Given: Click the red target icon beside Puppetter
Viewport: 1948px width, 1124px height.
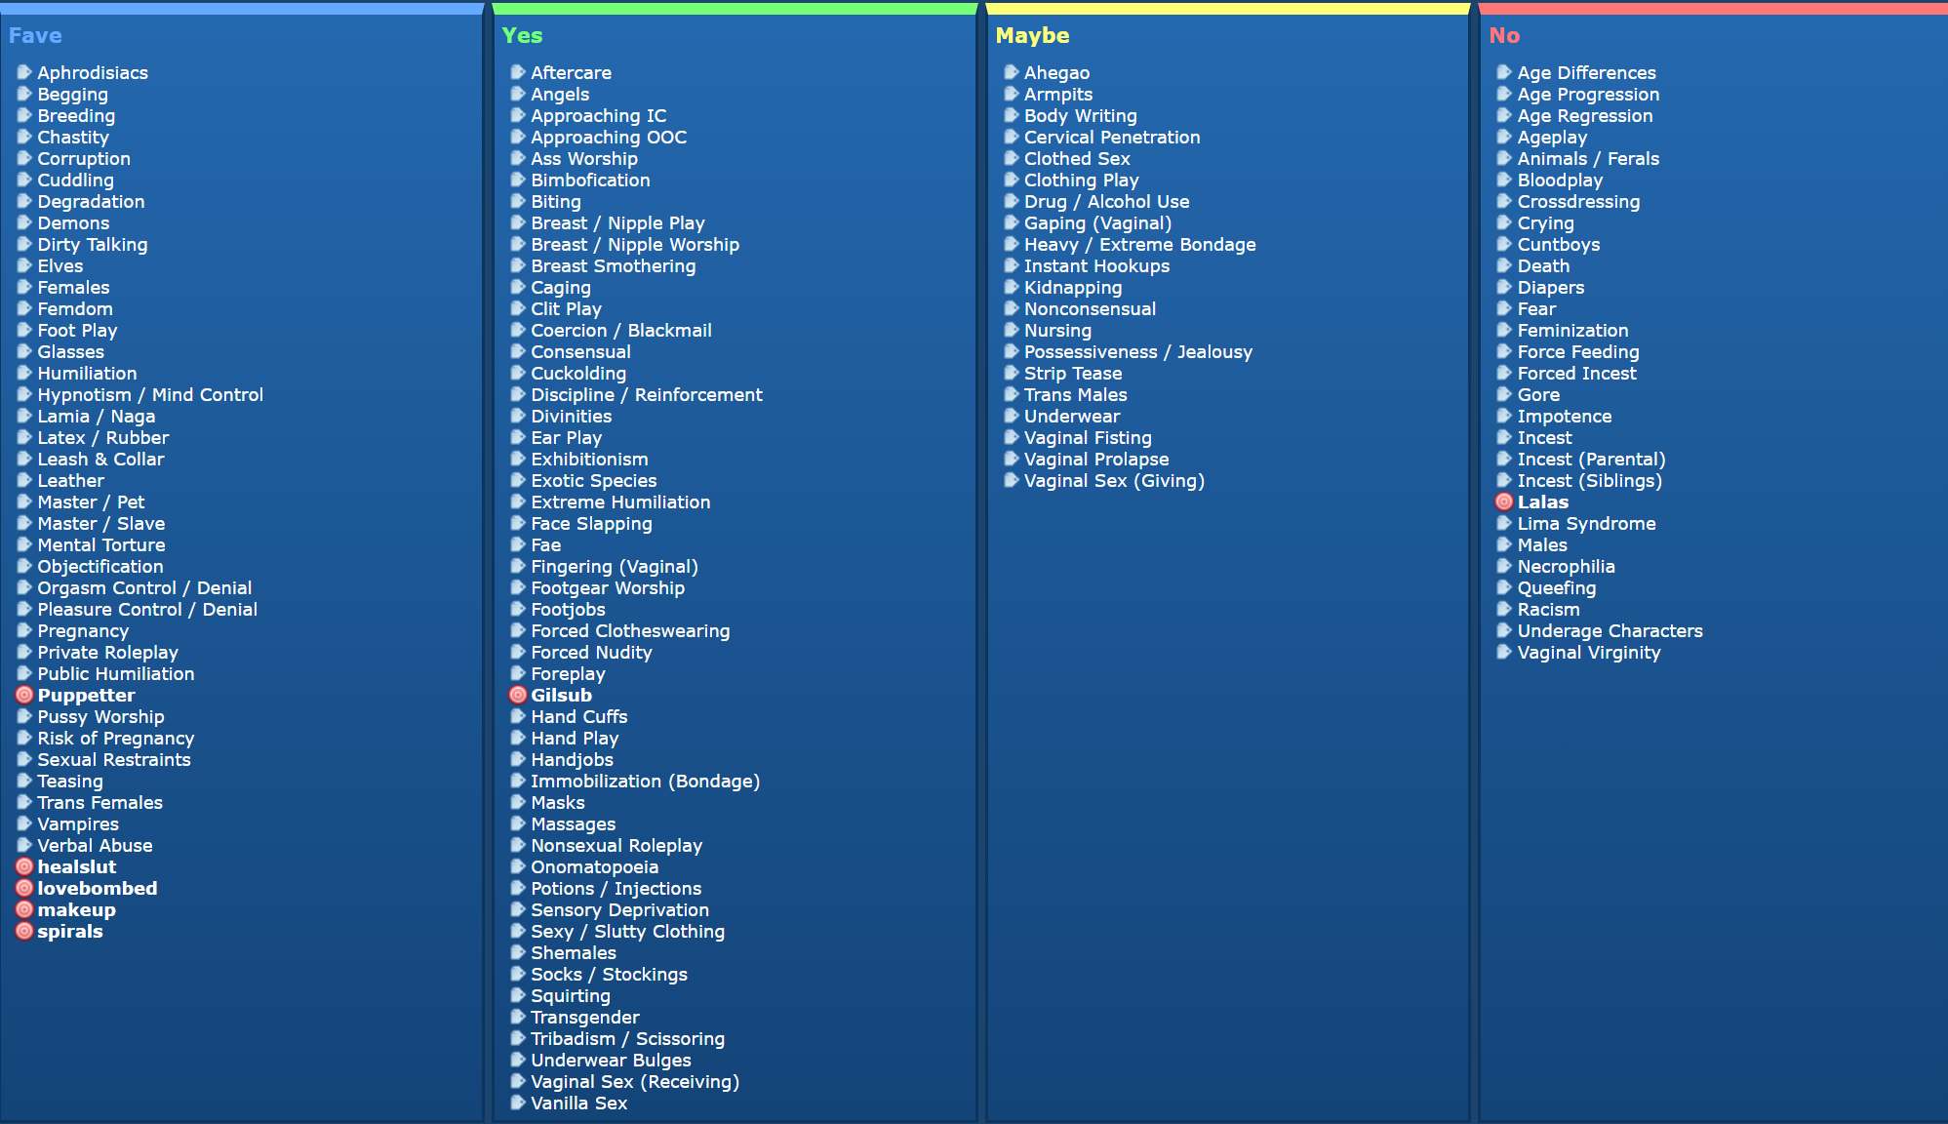Looking at the screenshot, I should (24, 695).
